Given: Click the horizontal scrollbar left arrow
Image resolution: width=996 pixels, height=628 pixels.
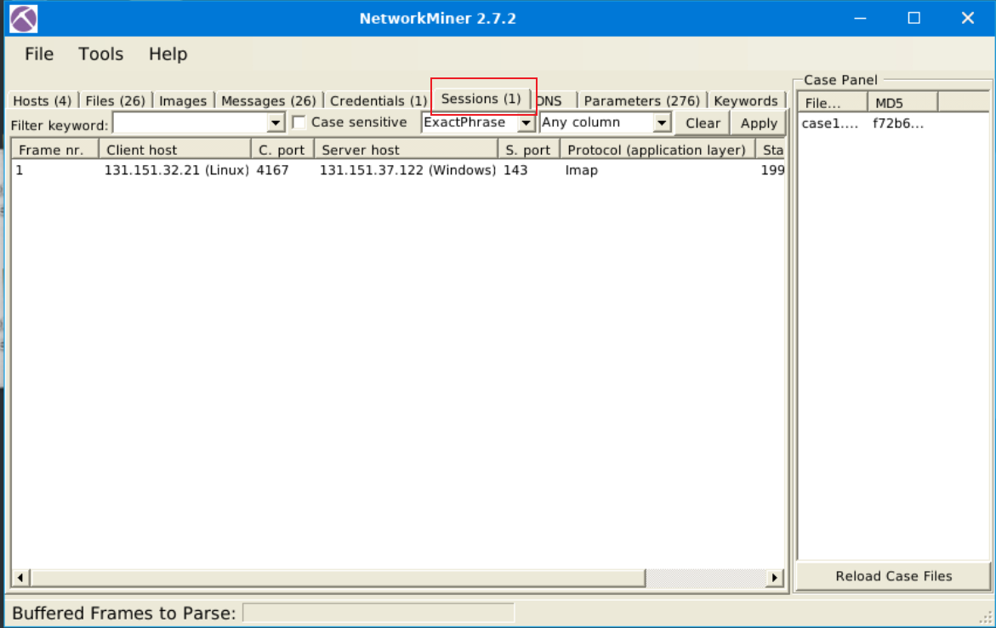Looking at the screenshot, I should click(20, 578).
